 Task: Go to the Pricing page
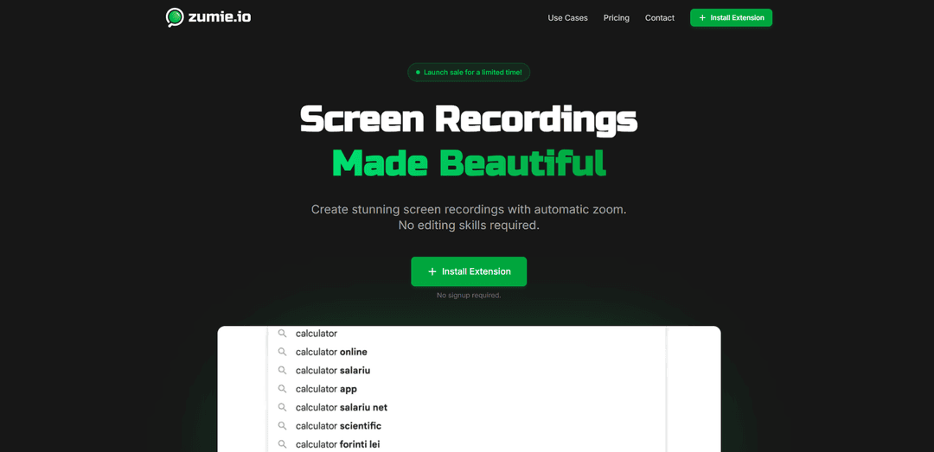(617, 18)
